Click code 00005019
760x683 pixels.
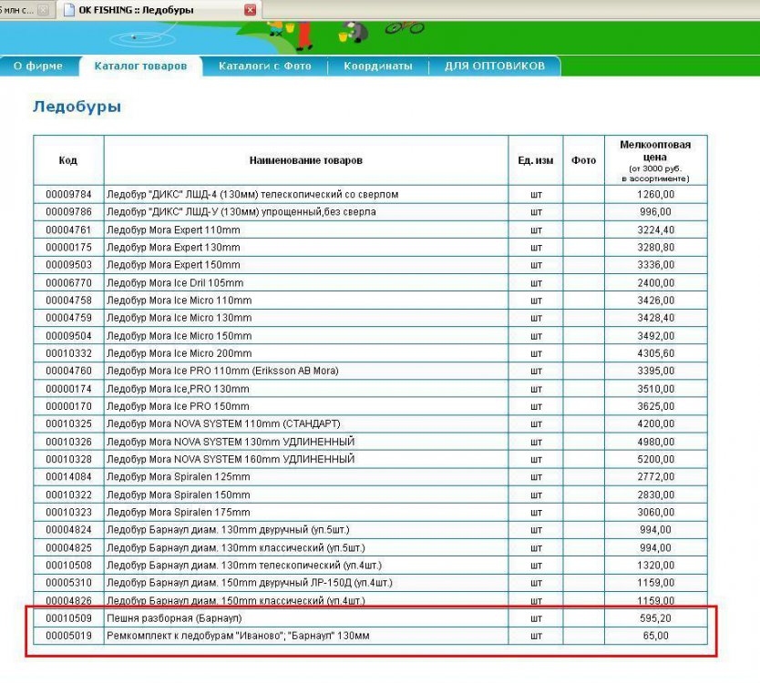tap(68, 636)
